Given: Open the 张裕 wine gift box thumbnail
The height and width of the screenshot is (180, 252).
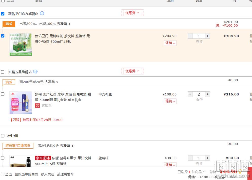Looking at the screenshot, I should 21,103.
